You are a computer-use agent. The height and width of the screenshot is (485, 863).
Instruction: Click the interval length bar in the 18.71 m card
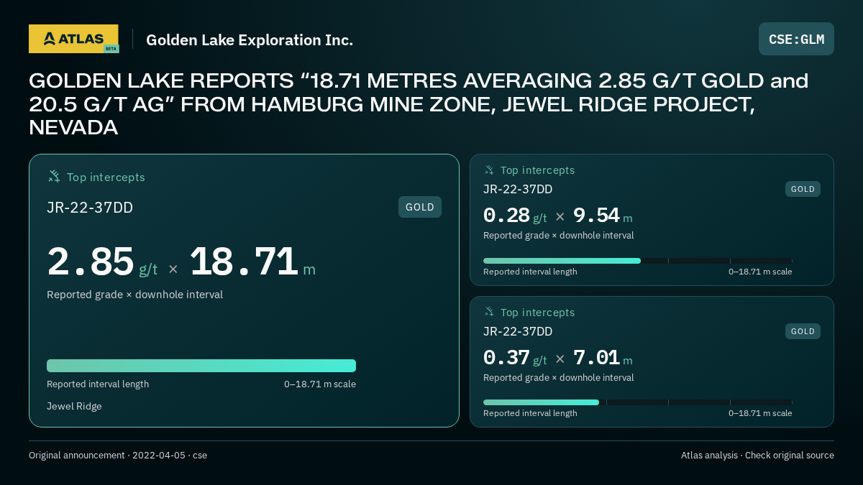[x=201, y=366]
